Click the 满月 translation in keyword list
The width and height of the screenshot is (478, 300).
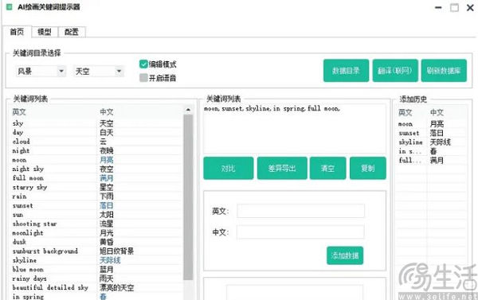click(x=107, y=178)
